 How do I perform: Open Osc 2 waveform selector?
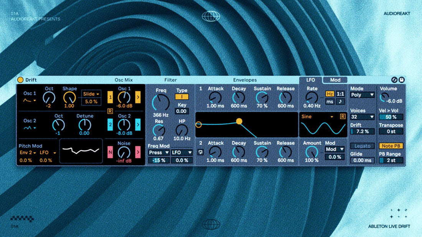pyautogui.click(x=30, y=128)
